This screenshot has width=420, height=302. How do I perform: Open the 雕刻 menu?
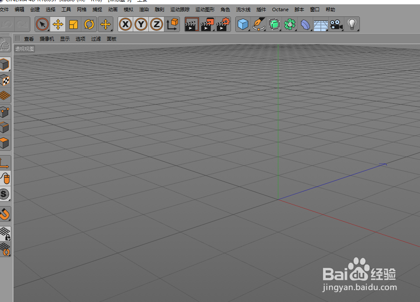tap(159, 10)
